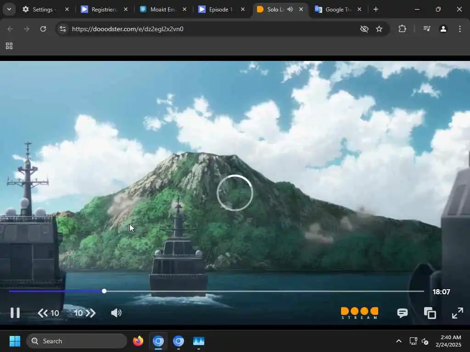470x352 pixels.
Task: Mute audio on the Solo L tab
Action: [290, 9]
